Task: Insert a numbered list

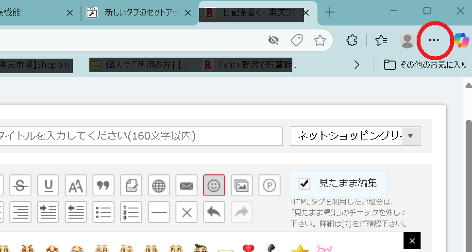Action: 131,212
